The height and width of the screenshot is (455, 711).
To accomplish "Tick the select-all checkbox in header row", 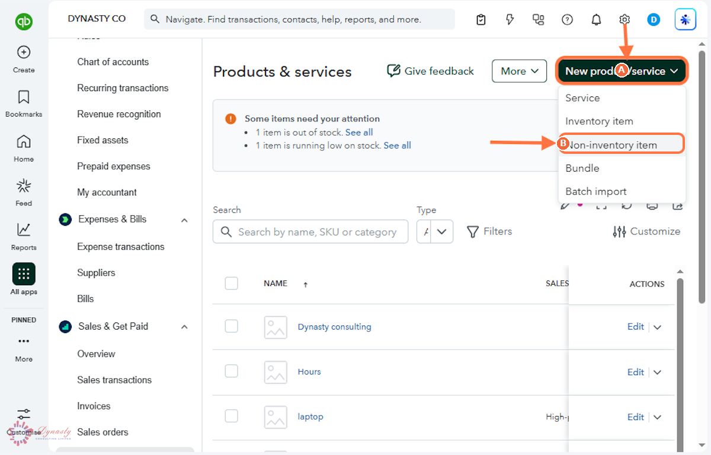I will click(x=232, y=283).
